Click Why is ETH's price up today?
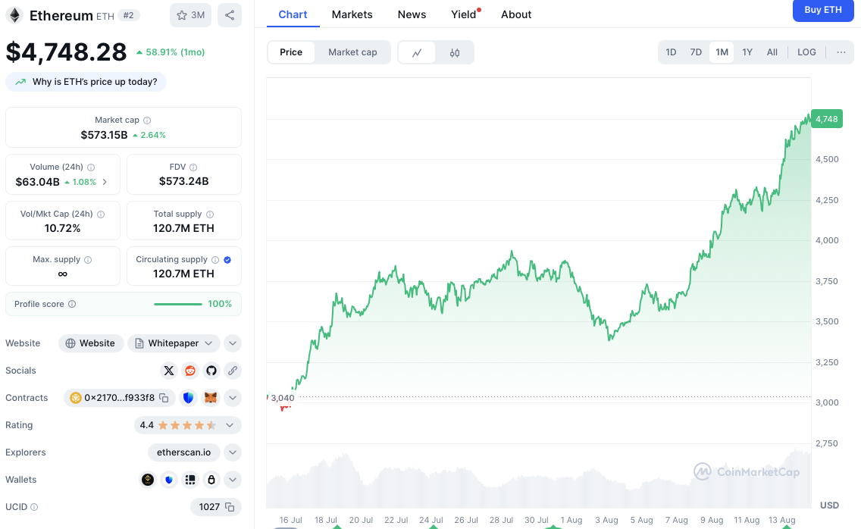 click(86, 82)
